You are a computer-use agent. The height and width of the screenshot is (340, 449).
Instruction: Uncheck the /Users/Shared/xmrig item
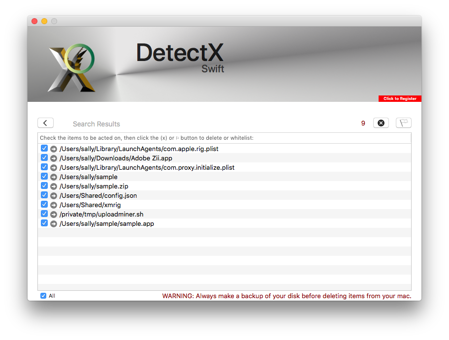pyautogui.click(x=44, y=204)
